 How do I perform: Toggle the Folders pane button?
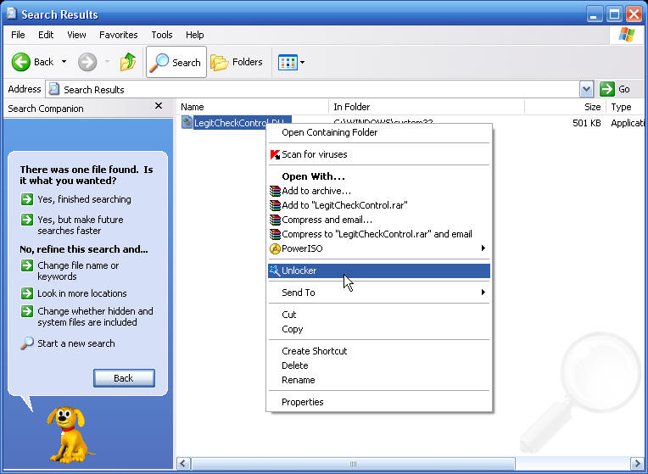tap(237, 62)
